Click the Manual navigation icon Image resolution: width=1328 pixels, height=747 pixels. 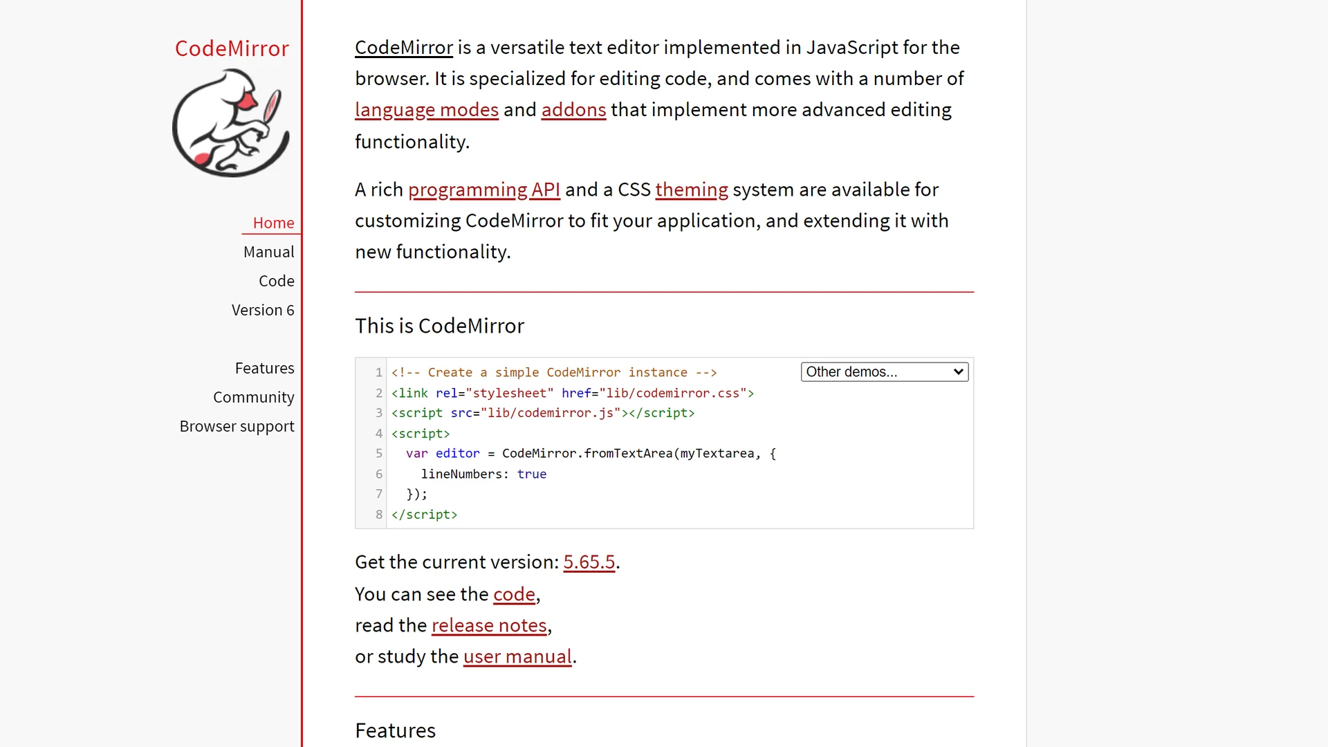point(268,252)
